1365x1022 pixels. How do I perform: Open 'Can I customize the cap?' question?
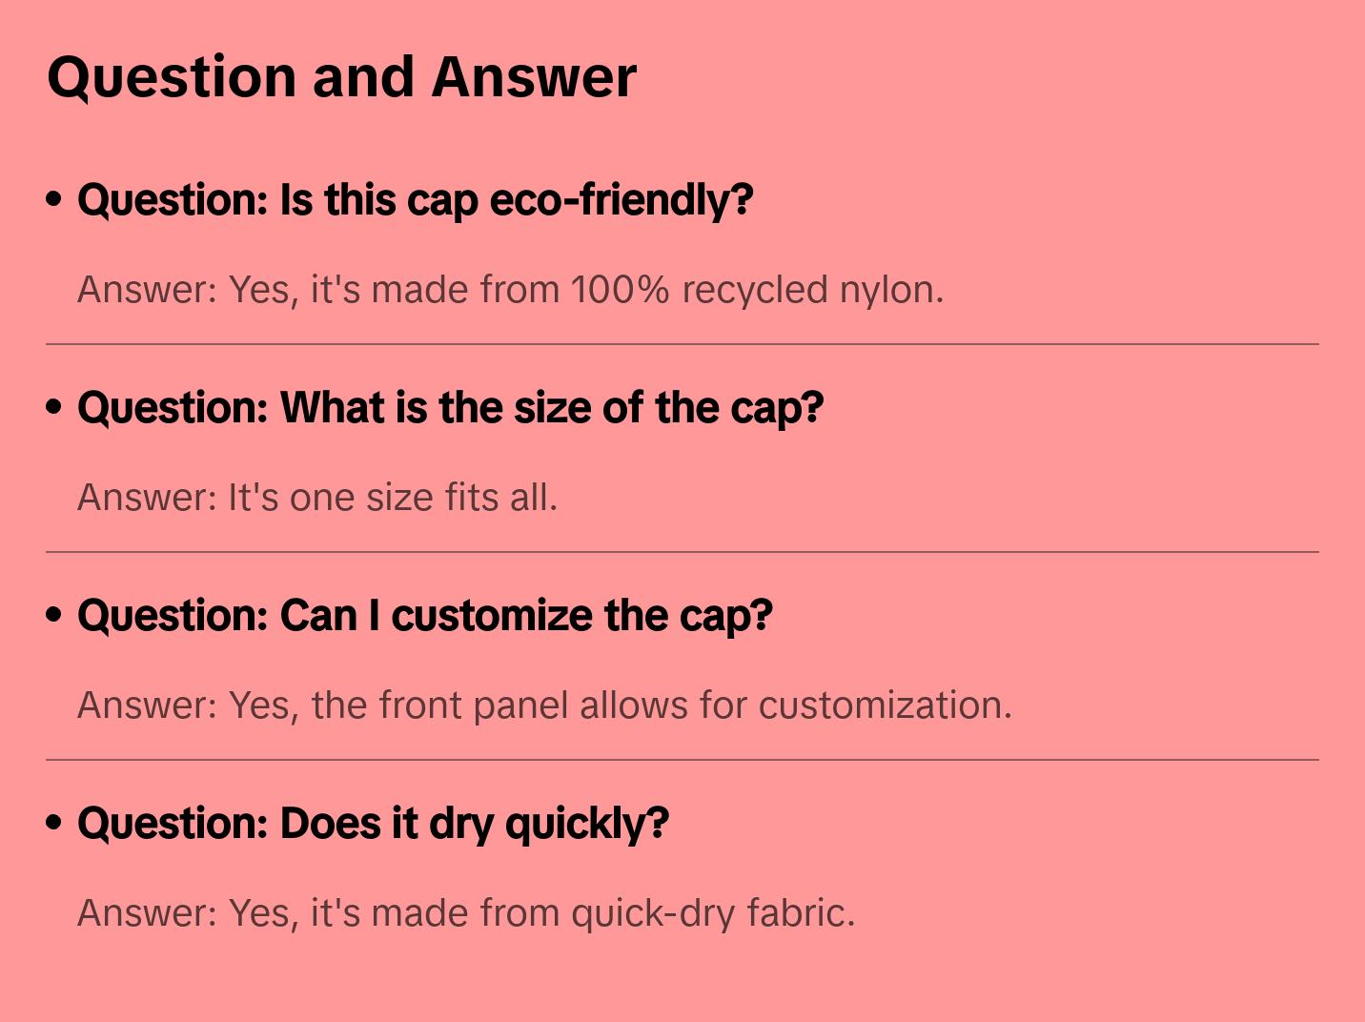coord(424,616)
